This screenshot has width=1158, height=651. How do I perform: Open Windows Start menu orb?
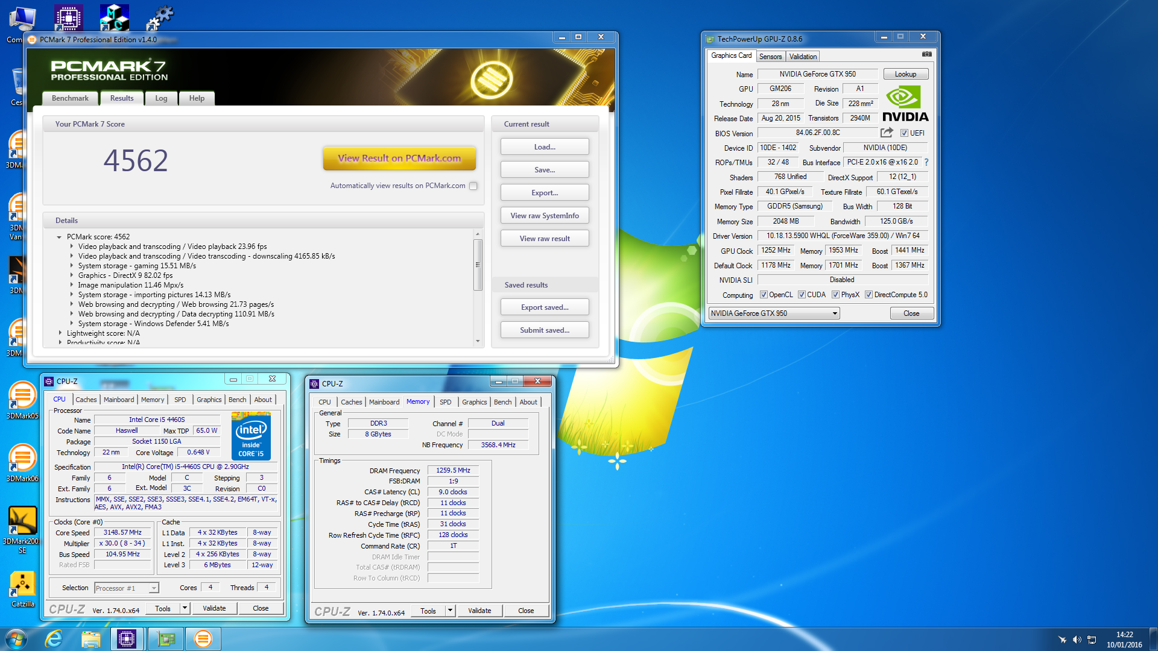[x=16, y=639]
